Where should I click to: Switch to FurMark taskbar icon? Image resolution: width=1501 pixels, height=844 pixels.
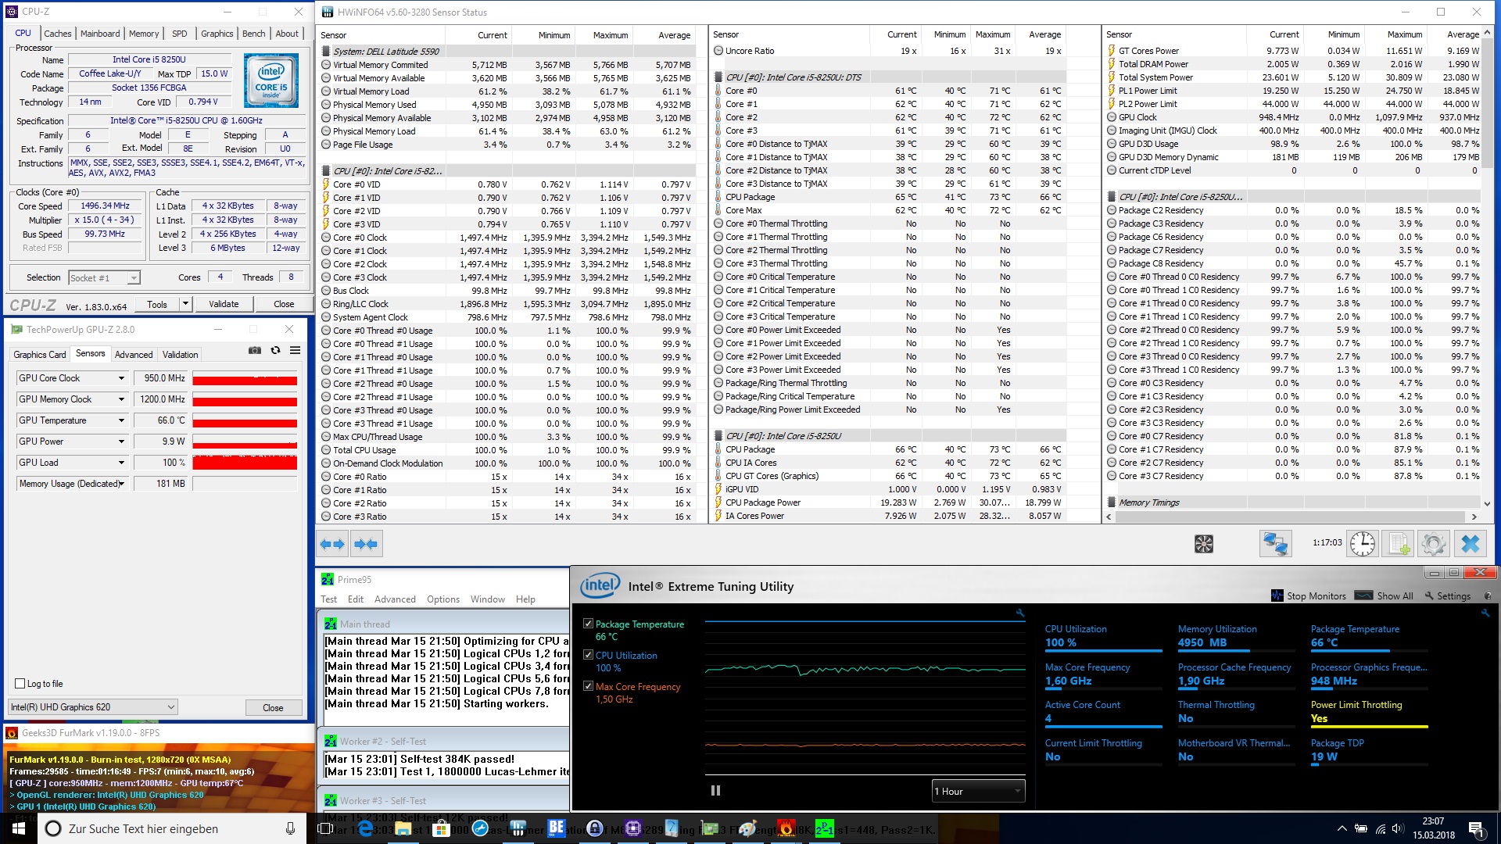pos(786,828)
